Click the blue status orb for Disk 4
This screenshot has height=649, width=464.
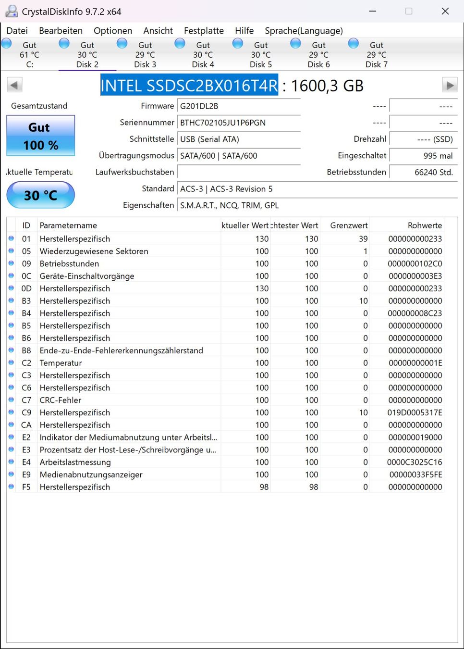pyautogui.click(x=180, y=44)
